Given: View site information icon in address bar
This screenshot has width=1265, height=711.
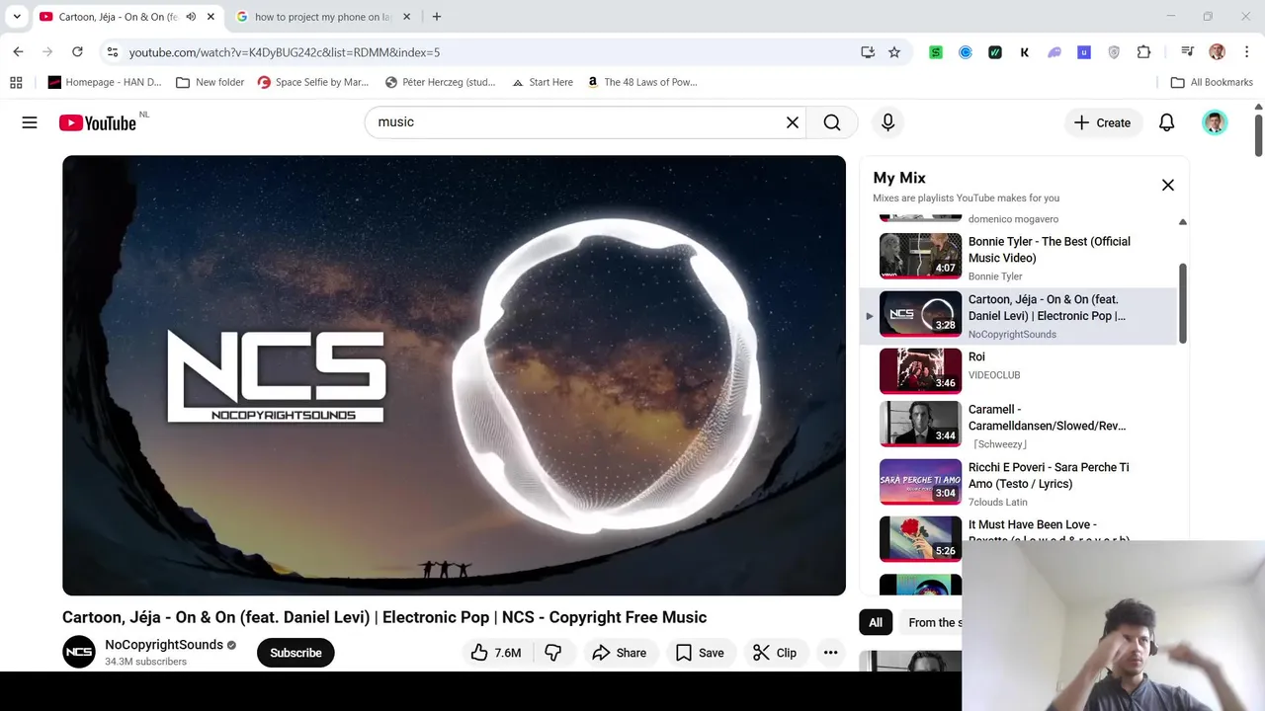Looking at the screenshot, I should (111, 52).
